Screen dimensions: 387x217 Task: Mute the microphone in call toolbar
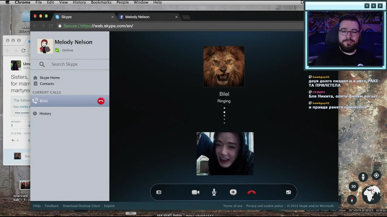(x=214, y=192)
